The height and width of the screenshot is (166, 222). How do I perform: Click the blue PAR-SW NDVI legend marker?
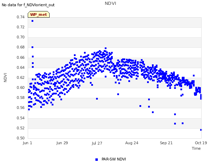click(96, 159)
